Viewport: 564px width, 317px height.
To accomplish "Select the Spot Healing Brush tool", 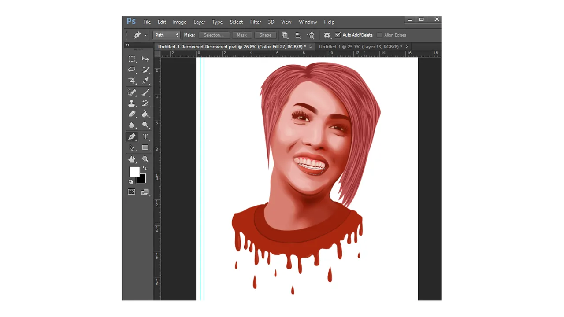I will (x=132, y=92).
